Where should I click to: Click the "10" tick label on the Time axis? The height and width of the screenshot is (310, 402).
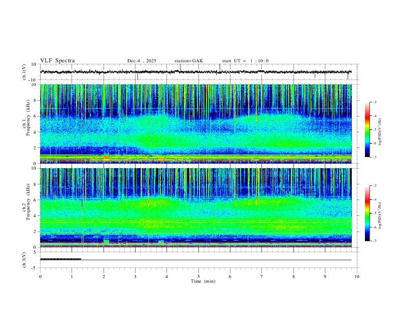click(x=357, y=277)
